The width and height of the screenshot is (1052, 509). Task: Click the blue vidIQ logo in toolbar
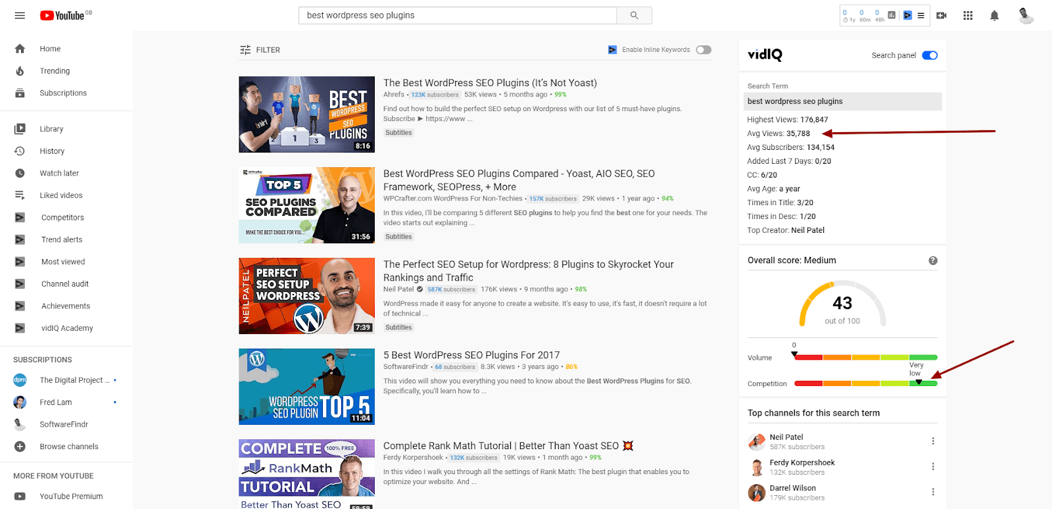(x=907, y=15)
